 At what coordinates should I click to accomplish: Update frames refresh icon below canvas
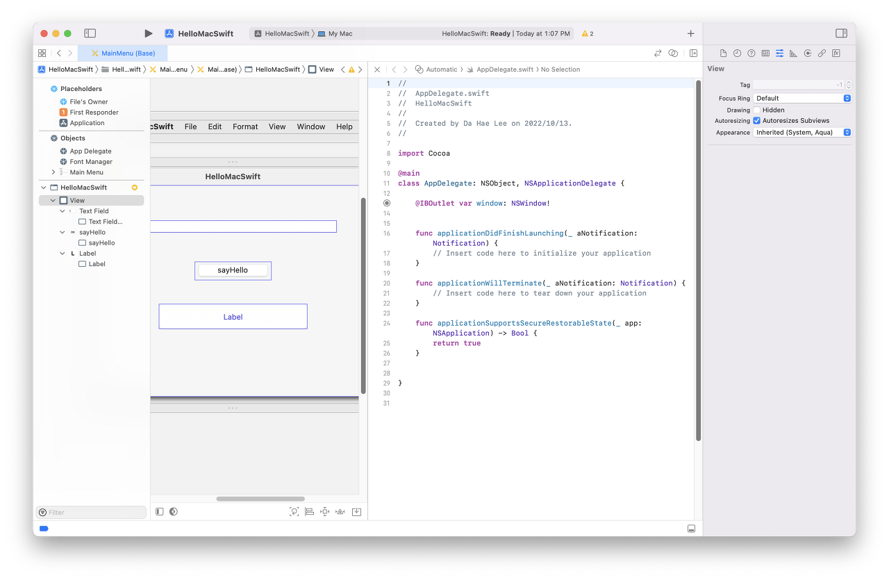[294, 511]
